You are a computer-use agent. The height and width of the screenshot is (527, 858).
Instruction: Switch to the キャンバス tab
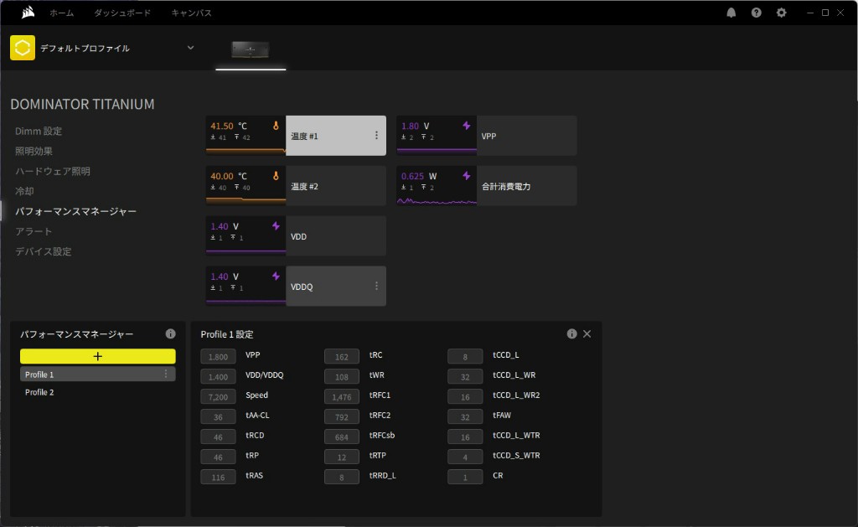click(x=191, y=13)
